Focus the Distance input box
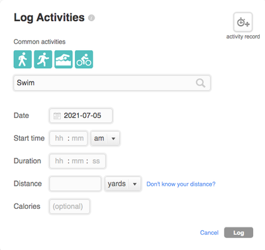 tap(75, 184)
